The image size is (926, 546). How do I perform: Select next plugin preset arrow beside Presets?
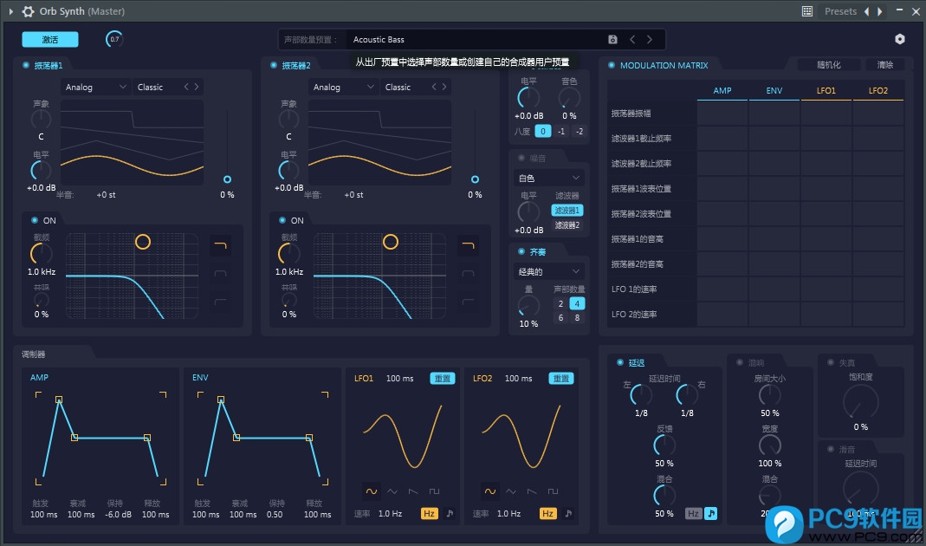coord(880,11)
